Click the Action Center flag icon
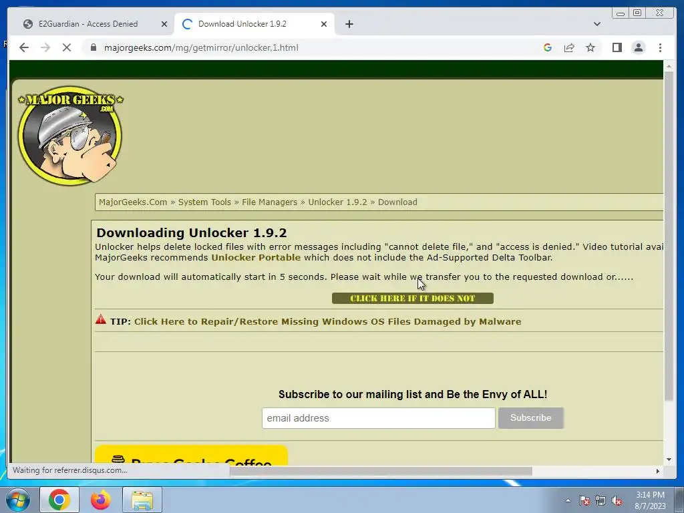The image size is (684, 513). 584,500
